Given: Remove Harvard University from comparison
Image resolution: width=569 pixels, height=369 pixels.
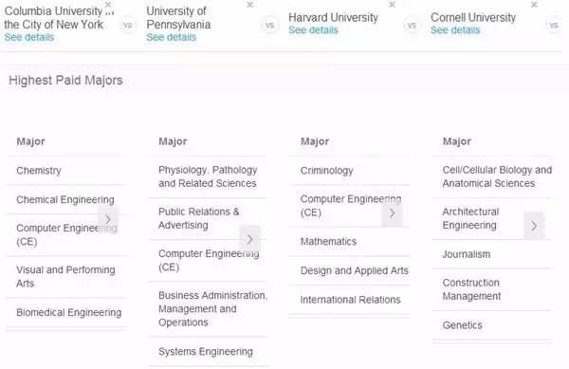Looking at the screenshot, I should [x=392, y=5].
